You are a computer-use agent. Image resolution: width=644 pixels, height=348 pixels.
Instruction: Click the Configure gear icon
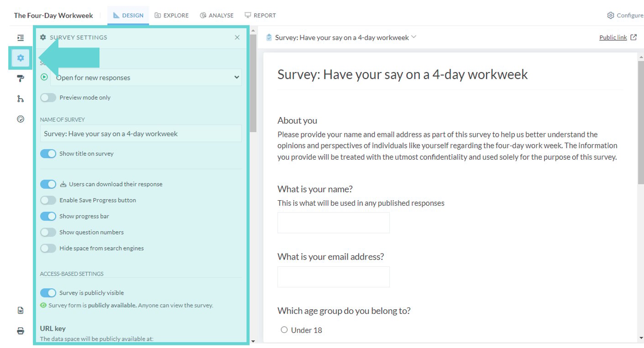[x=611, y=16]
